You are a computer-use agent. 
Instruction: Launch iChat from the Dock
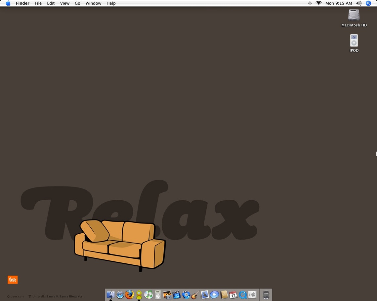(214, 295)
